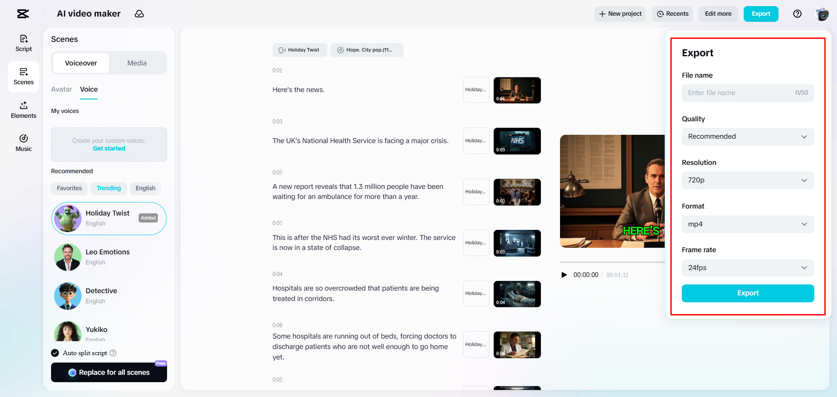Open the ambulance report scene thumbnail

pyautogui.click(x=517, y=192)
